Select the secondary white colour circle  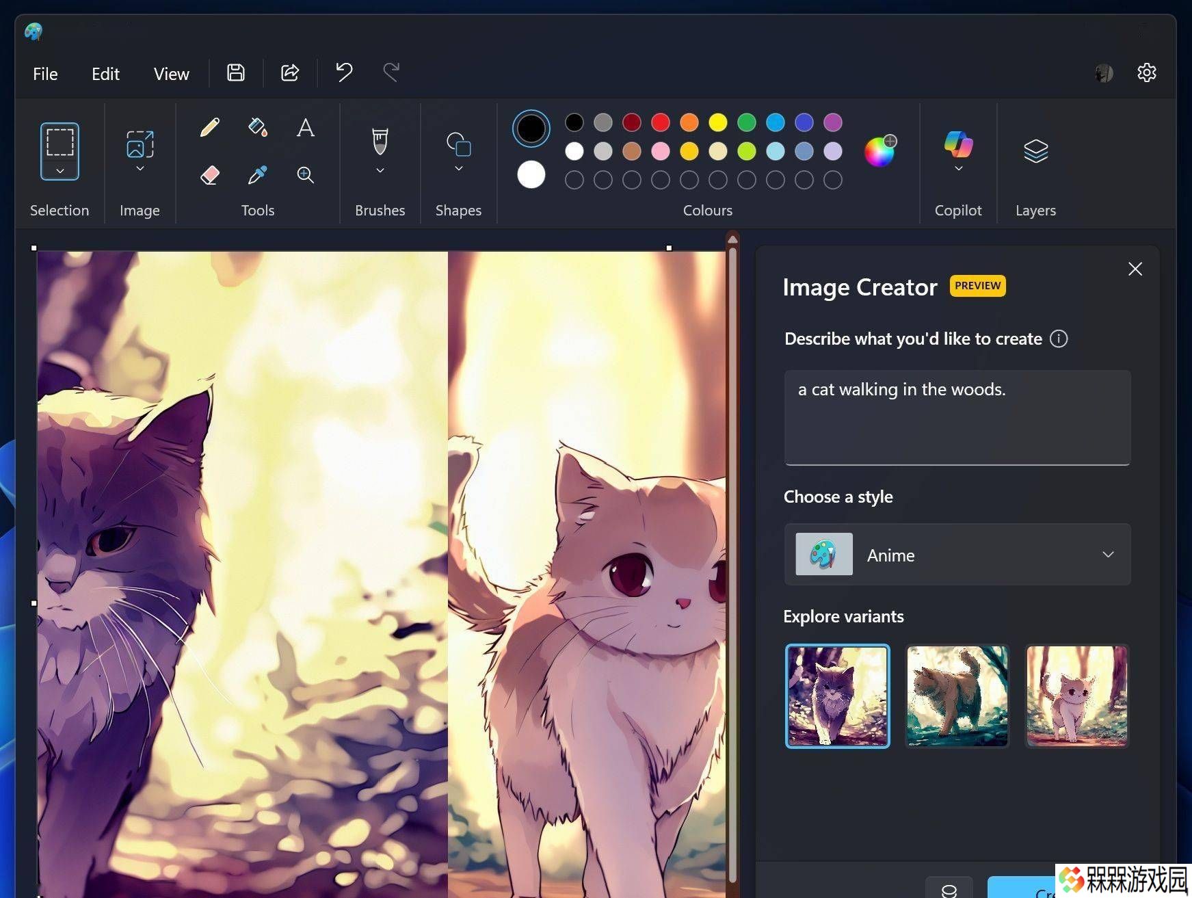(x=531, y=175)
